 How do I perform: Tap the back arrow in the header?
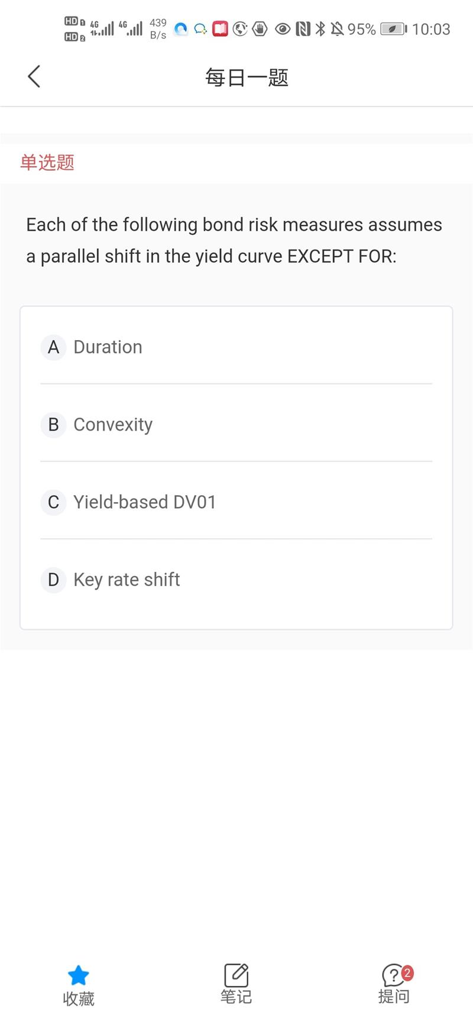[34, 77]
